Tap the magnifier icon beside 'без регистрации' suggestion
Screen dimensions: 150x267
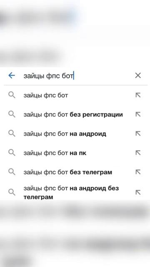(12, 114)
